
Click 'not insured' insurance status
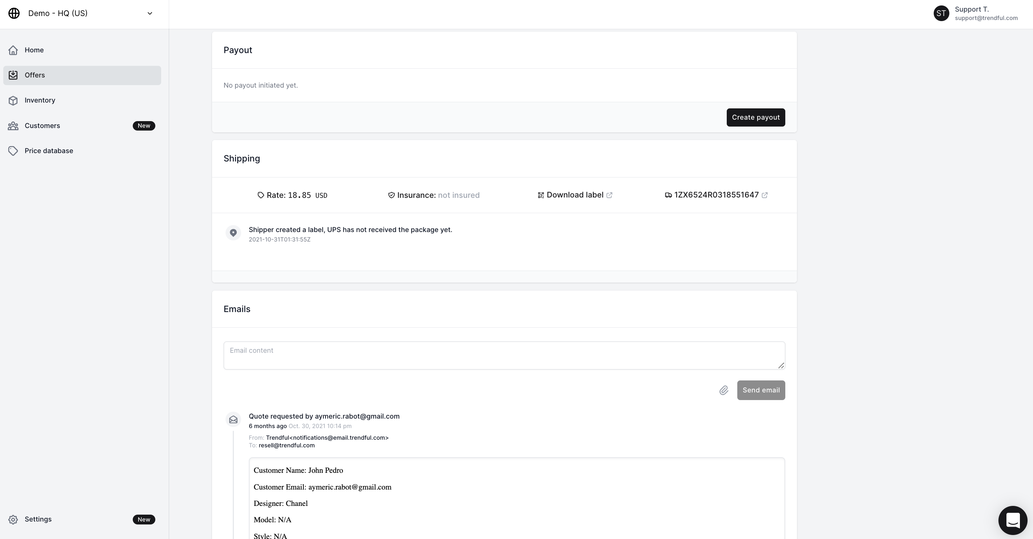[x=459, y=195]
